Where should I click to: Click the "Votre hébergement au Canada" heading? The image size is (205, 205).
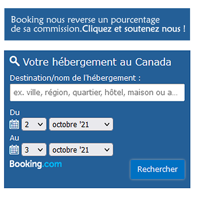click(x=97, y=62)
